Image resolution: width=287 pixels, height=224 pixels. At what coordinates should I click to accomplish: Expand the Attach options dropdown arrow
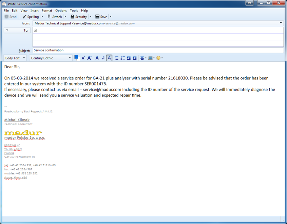65,17
